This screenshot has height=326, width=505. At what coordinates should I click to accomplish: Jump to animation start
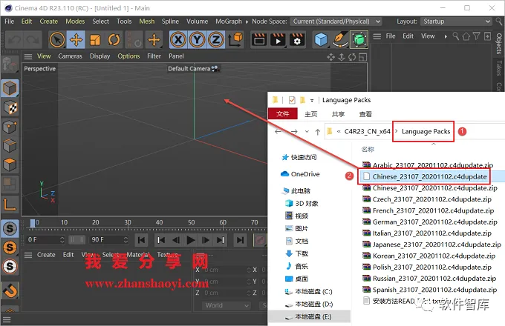(141, 240)
